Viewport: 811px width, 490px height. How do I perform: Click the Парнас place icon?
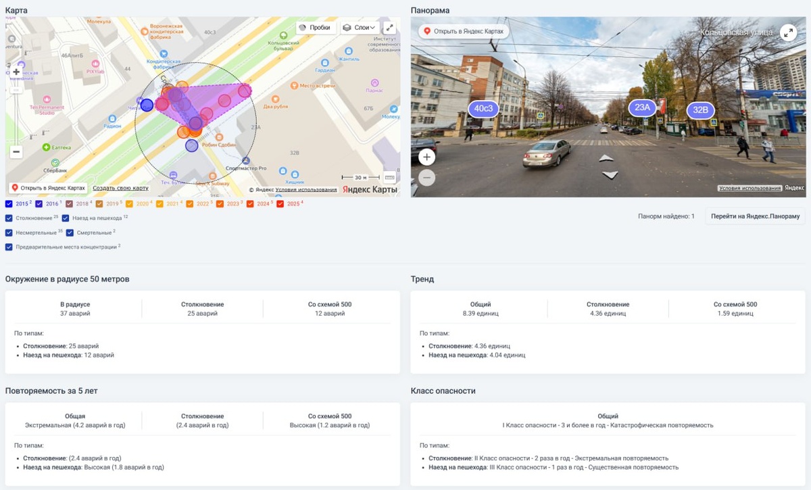pos(374,82)
